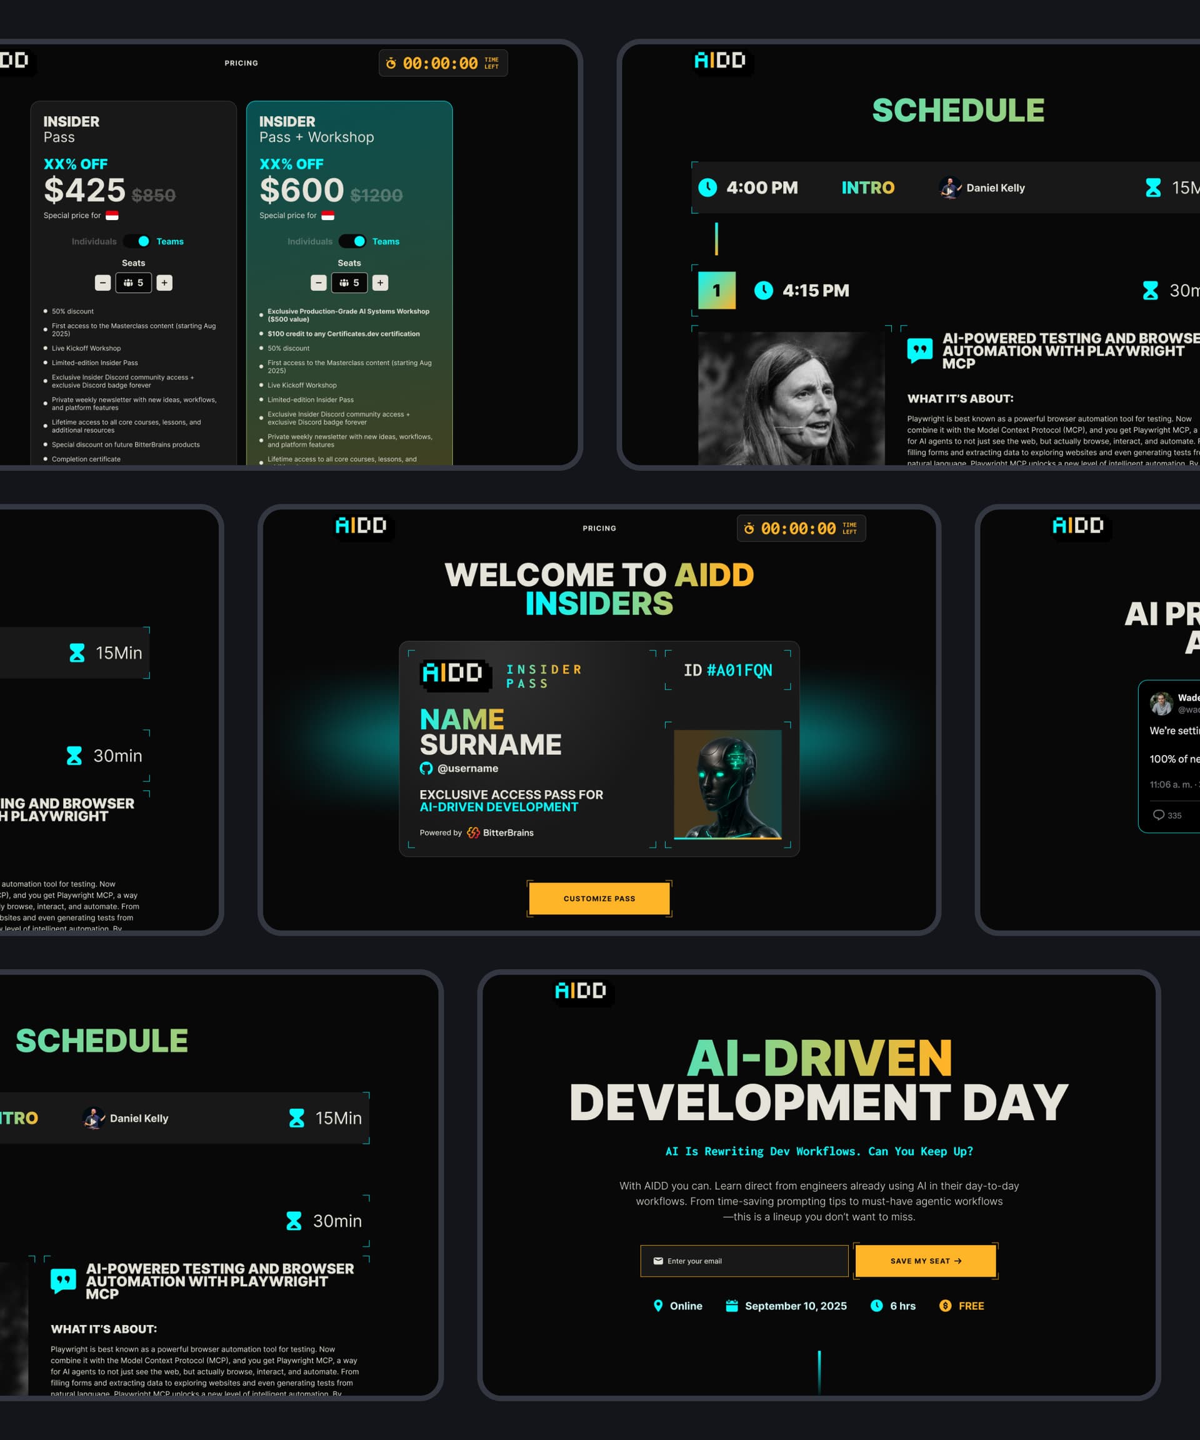Click the Daniel Kelly name in the bottom schedule panel
The height and width of the screenshot is (1440, 1200).
(x=139, y=1117)
